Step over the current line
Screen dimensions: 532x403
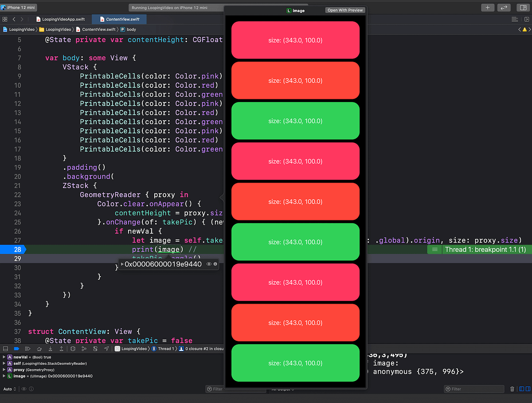(39, 349)
